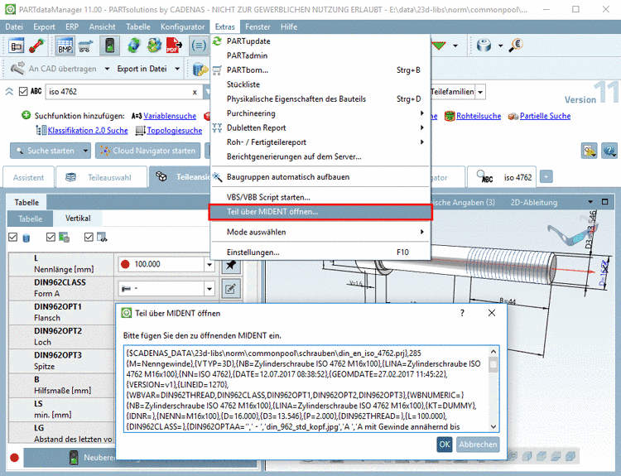Click the globe with yellow arrow icon
The image size is (621, 476).
154,46
